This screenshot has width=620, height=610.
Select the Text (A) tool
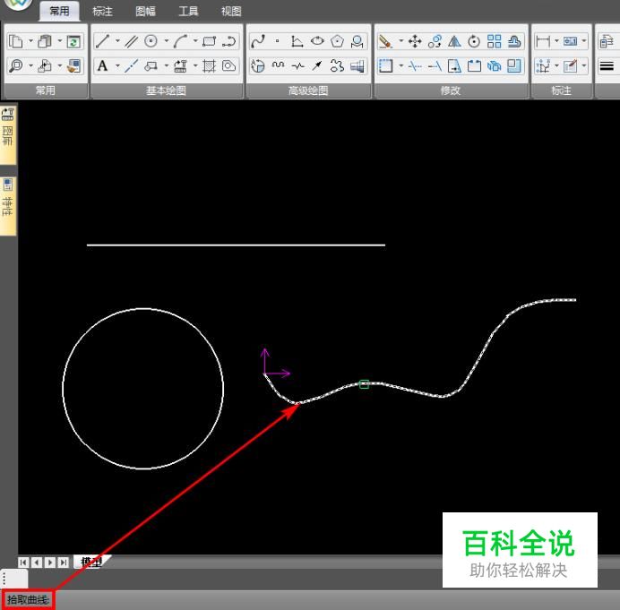point(102,65)
